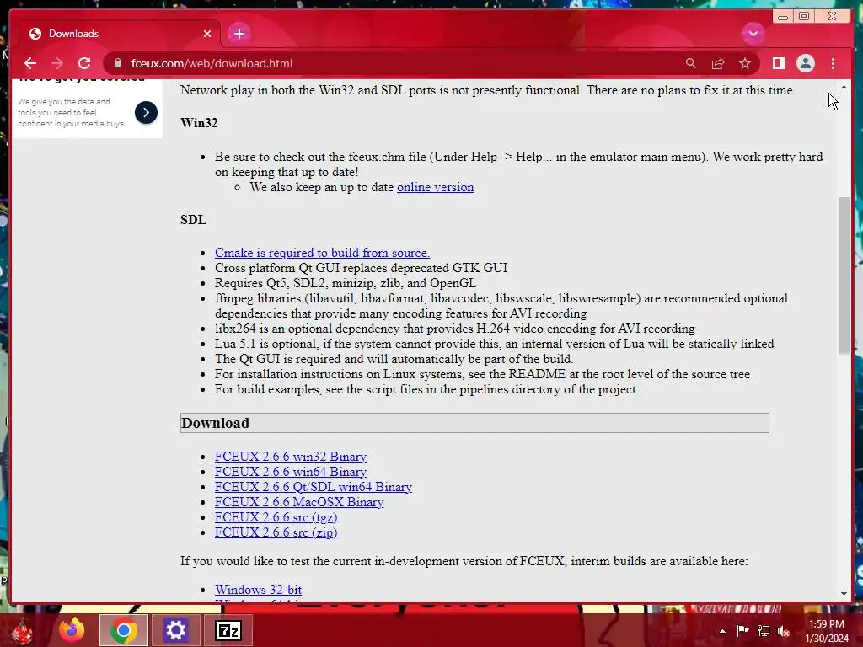Viewport: 863px width, 647px height.
Task: Open the Cmake build from source link
Action: [322, 253]
